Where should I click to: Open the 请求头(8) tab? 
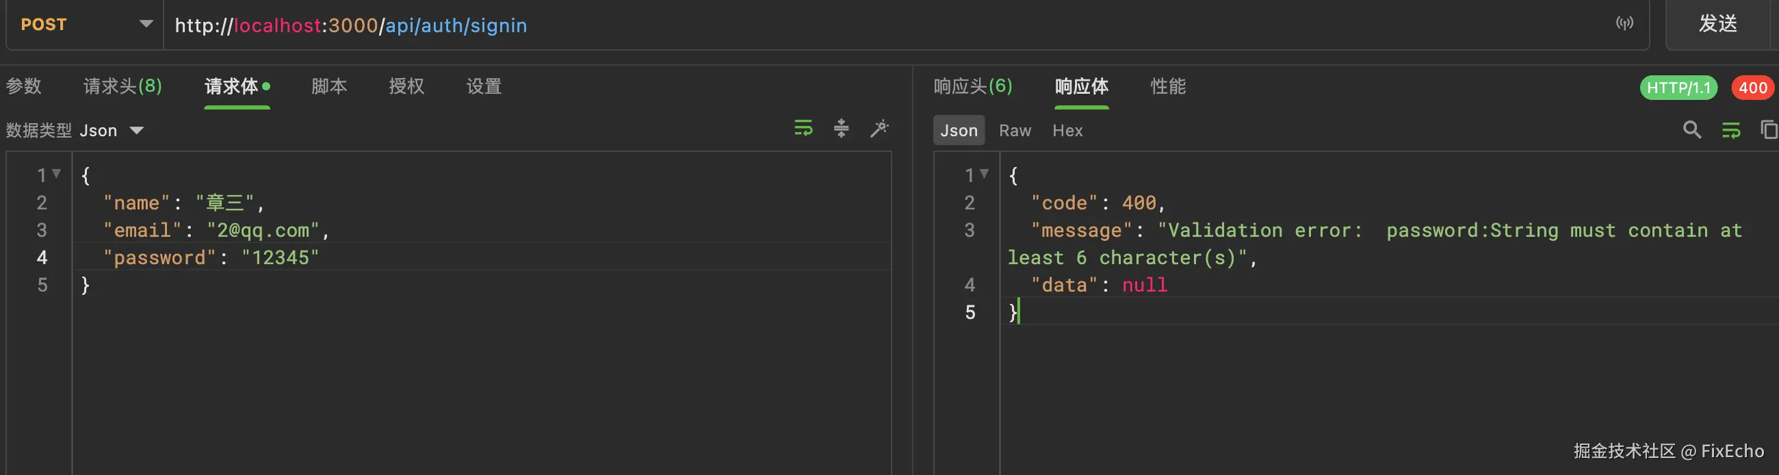(x=122, y=86)
